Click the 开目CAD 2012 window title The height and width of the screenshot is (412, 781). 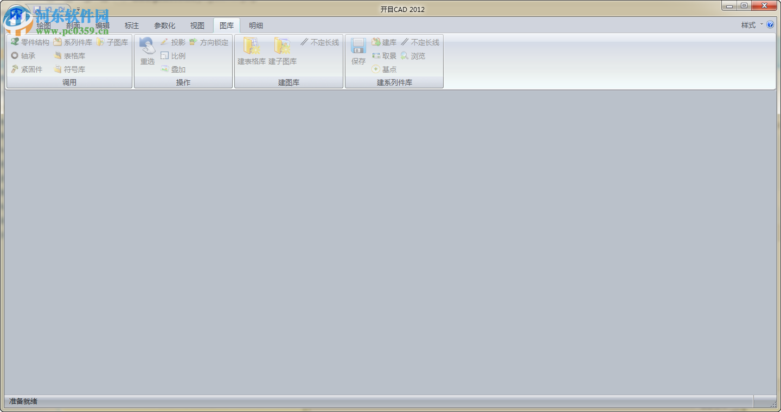point(402,9)
